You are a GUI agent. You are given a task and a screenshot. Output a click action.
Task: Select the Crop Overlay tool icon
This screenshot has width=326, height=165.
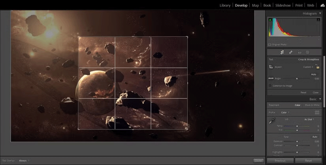coord(282,52)
